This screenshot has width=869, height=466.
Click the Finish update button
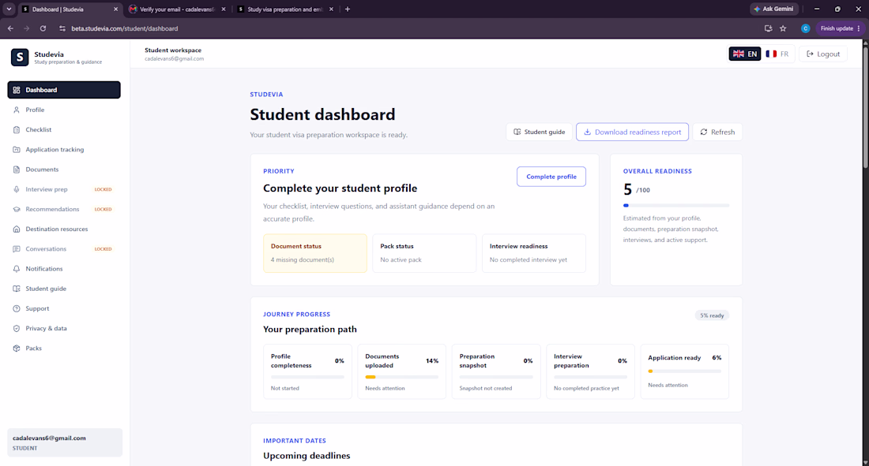coord(841,28)
